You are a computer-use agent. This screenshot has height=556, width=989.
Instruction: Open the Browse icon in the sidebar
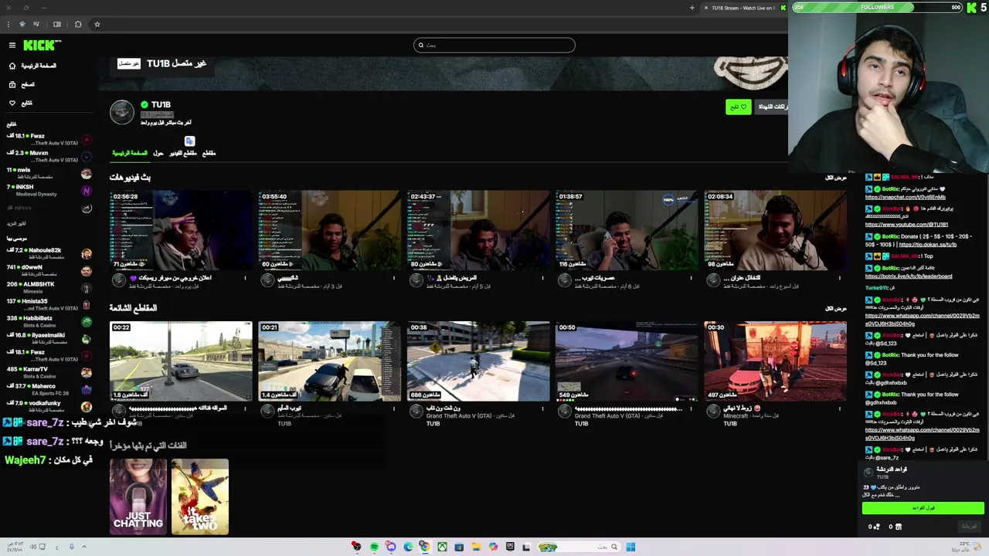pyautogui.click(x=12, y=84)
